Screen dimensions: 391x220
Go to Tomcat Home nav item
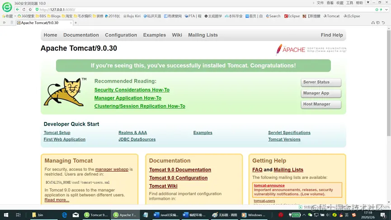[x=50, y=35]
